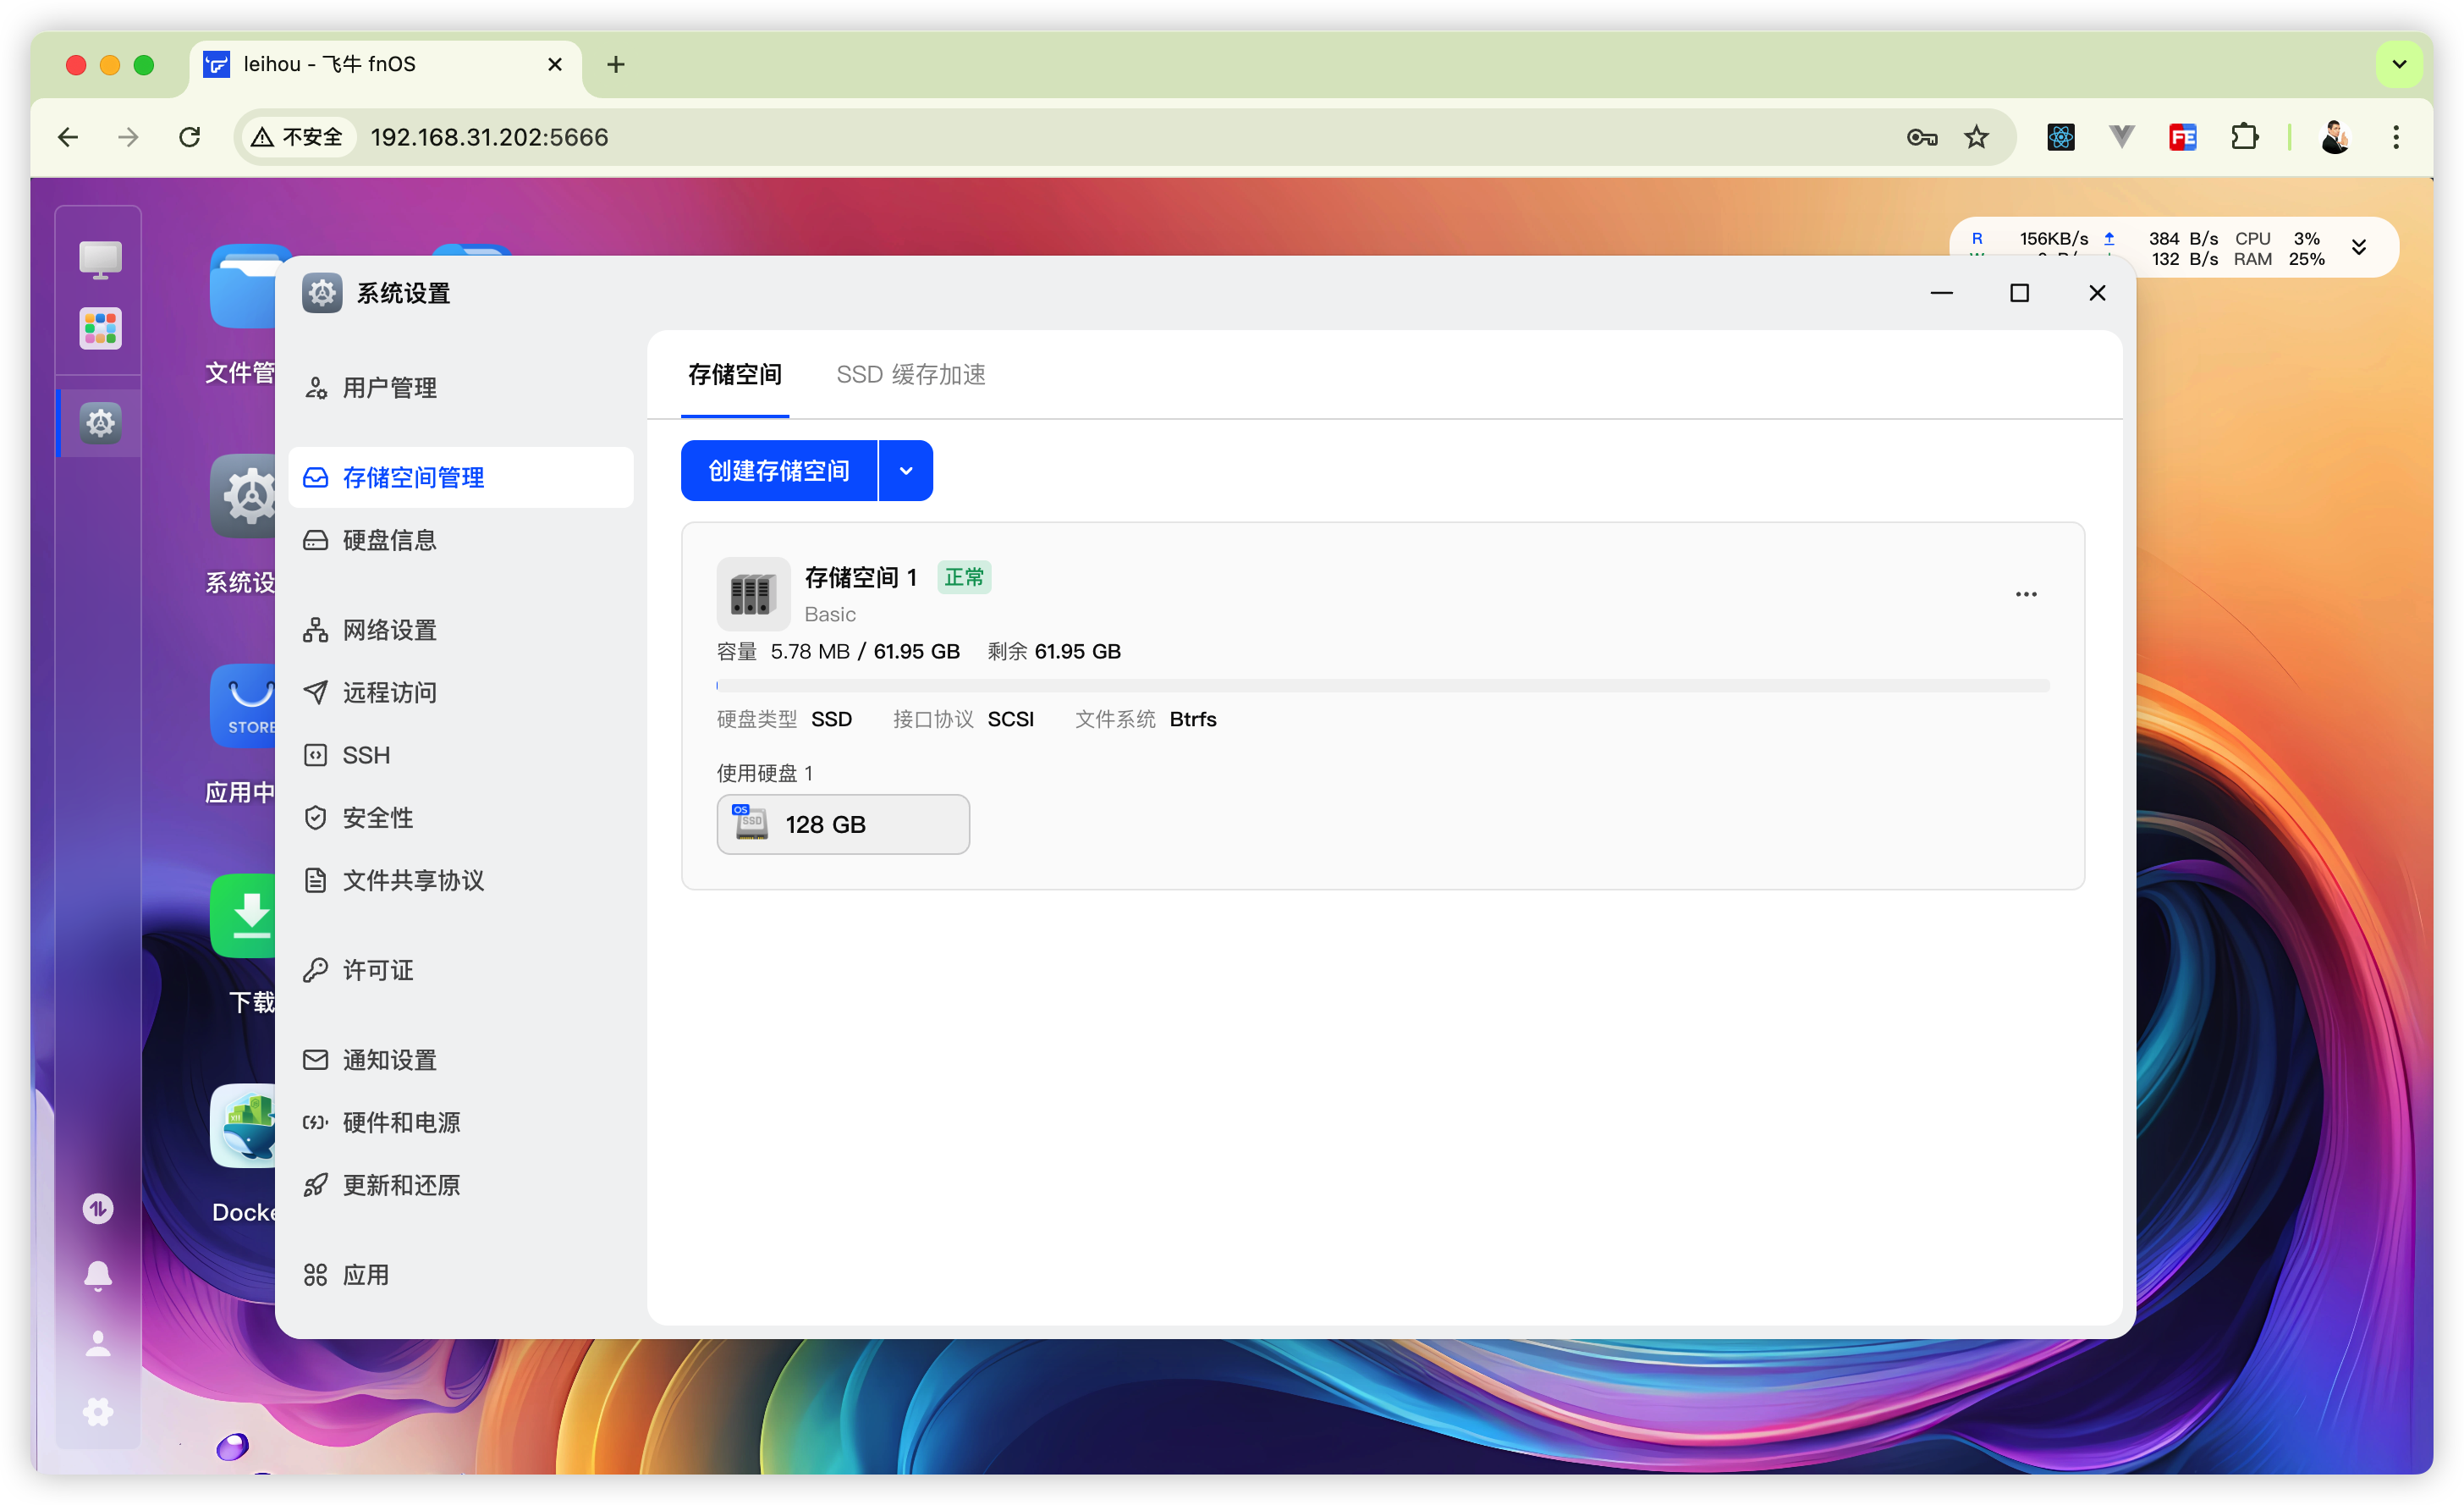The width and height of the screenshot is (2464, 1505).
Task: Open 网络设置 in settings sidebar
Action: pos(389,631)
